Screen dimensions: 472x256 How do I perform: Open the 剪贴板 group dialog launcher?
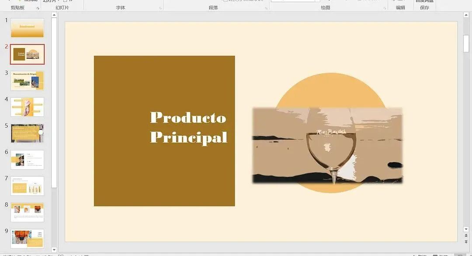tap(38, 8)
